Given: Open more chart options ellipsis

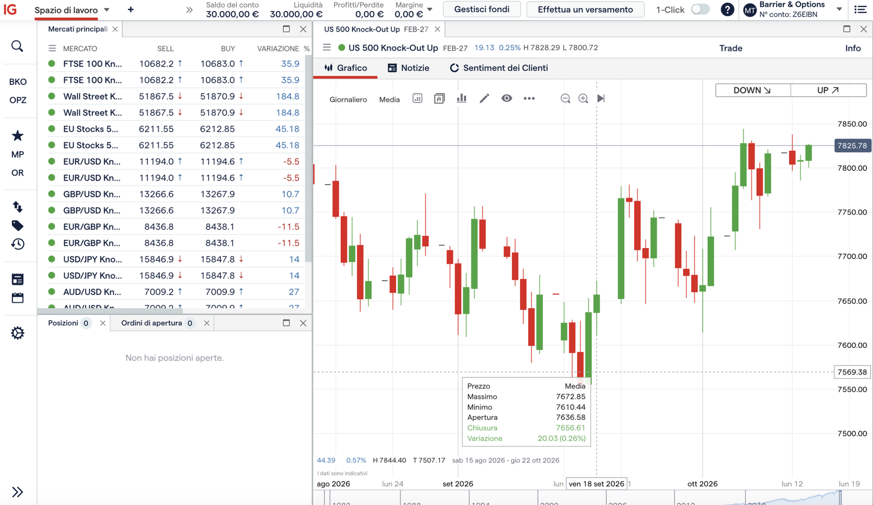Looking at the screenshot, I should tap(529, 99).
